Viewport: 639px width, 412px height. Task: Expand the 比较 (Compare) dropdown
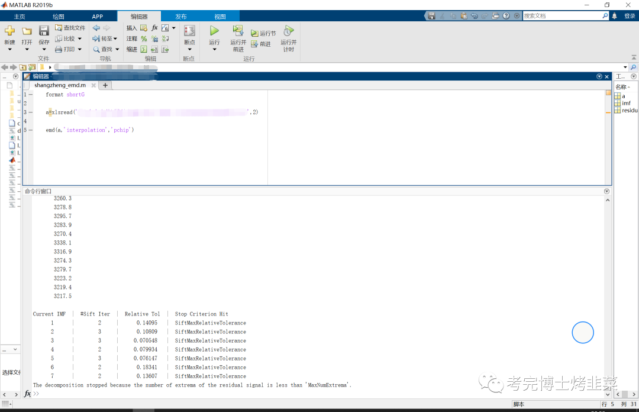click(x=79, y=38)
